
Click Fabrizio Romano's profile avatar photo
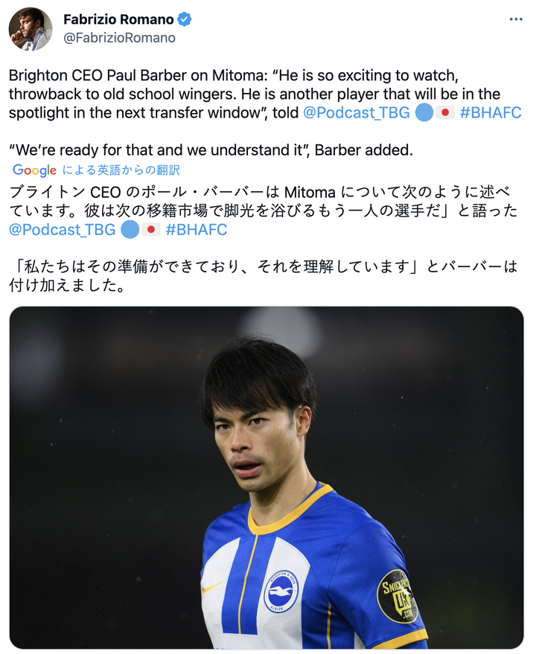[31, 29]
